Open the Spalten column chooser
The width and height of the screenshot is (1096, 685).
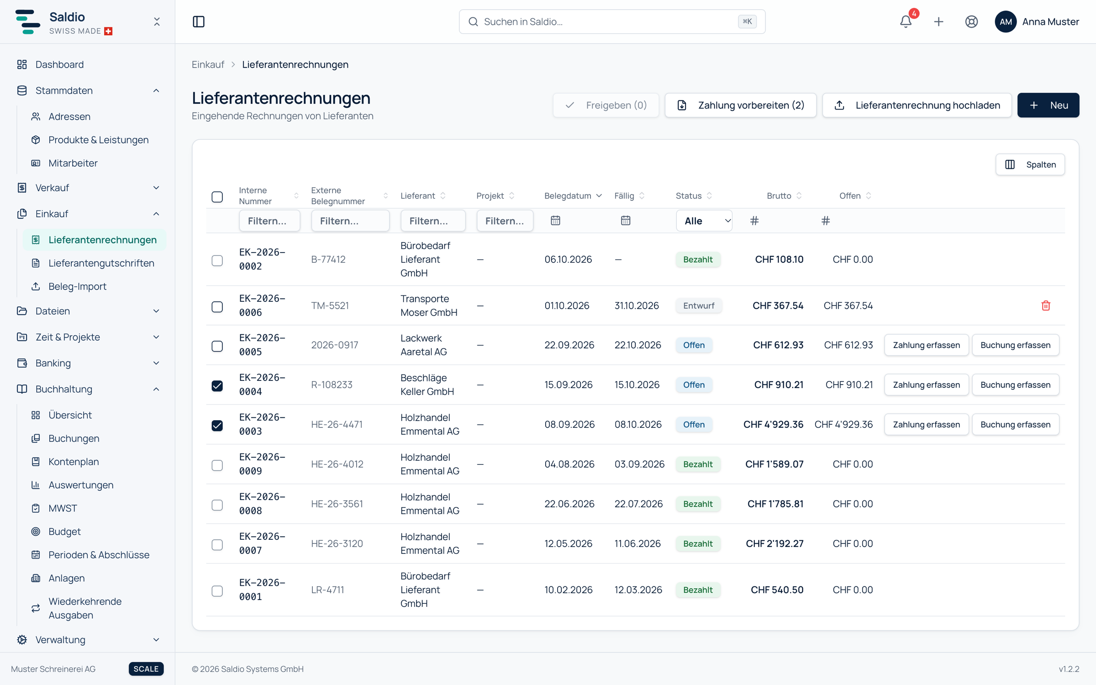coord(1030,164)
